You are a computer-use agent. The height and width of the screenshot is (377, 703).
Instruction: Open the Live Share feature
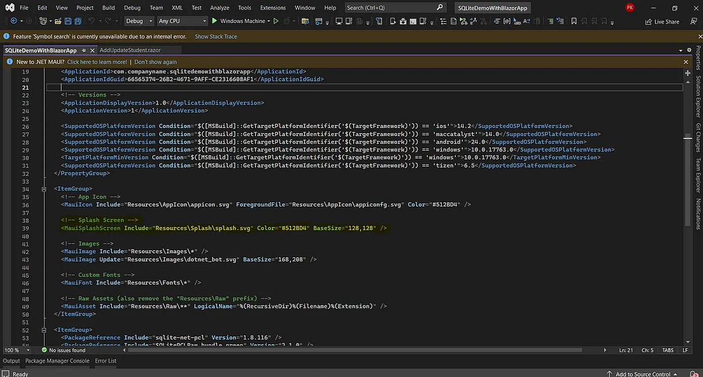(x=662, y=21)
